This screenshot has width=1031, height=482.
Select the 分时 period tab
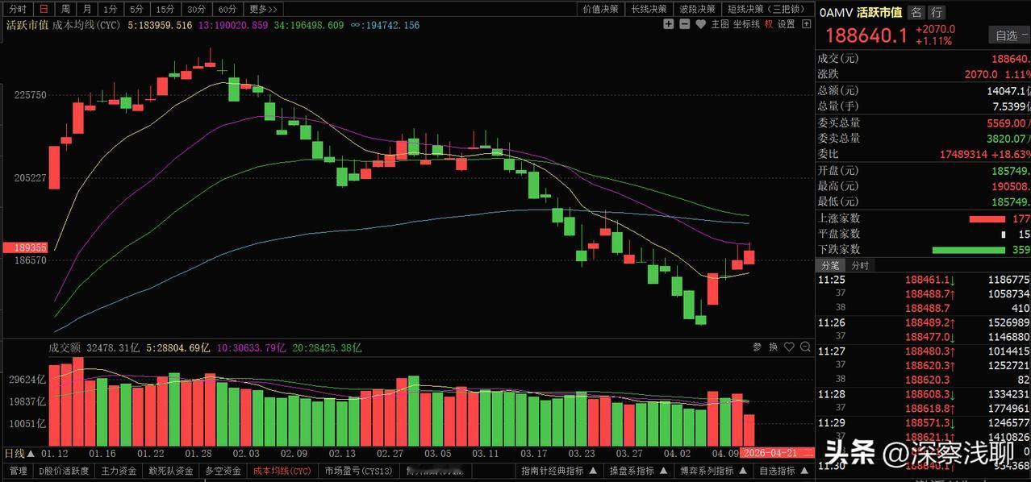click(18, 9)
